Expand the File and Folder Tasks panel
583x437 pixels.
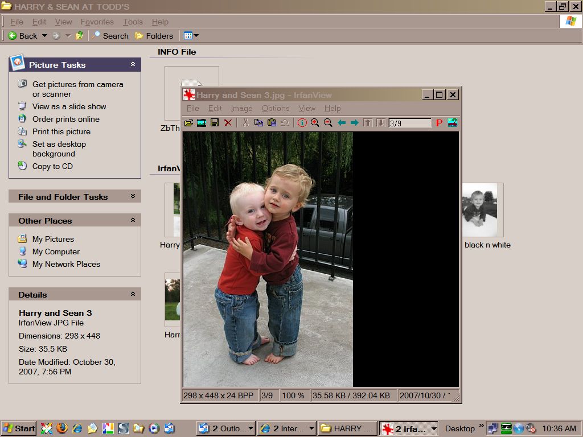133,196
